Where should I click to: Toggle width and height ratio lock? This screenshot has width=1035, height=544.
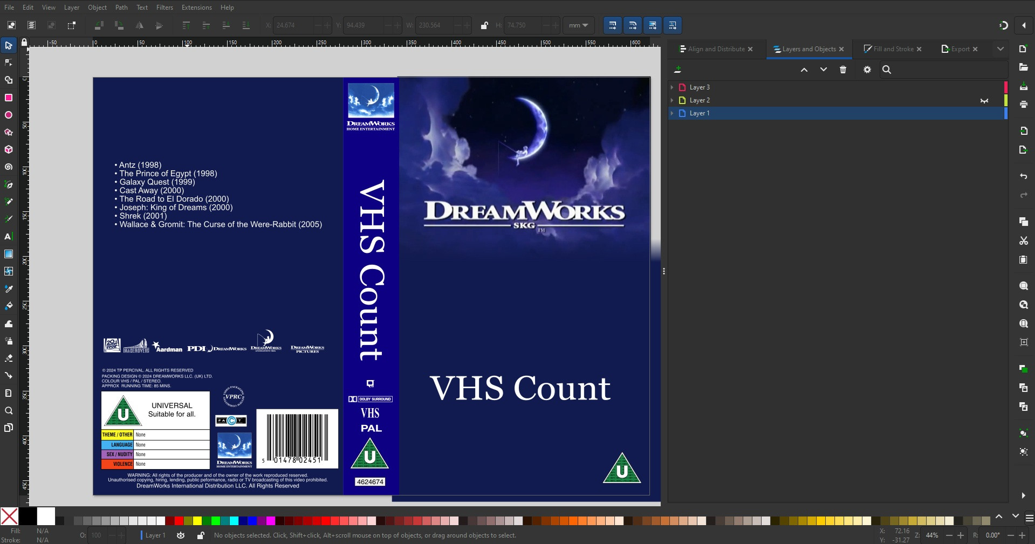[484, 25]
